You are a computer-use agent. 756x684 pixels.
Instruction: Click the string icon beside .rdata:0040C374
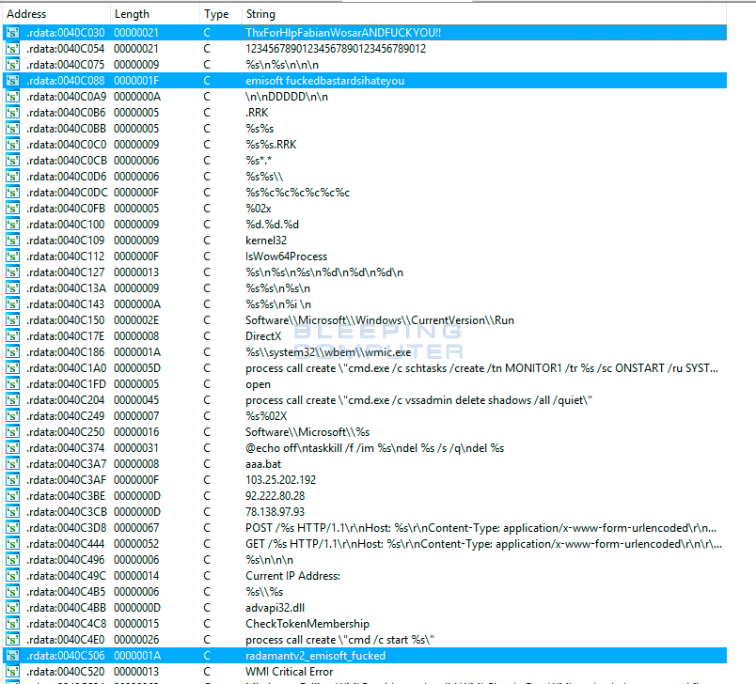pyautogui.click(x=12, y=448)
